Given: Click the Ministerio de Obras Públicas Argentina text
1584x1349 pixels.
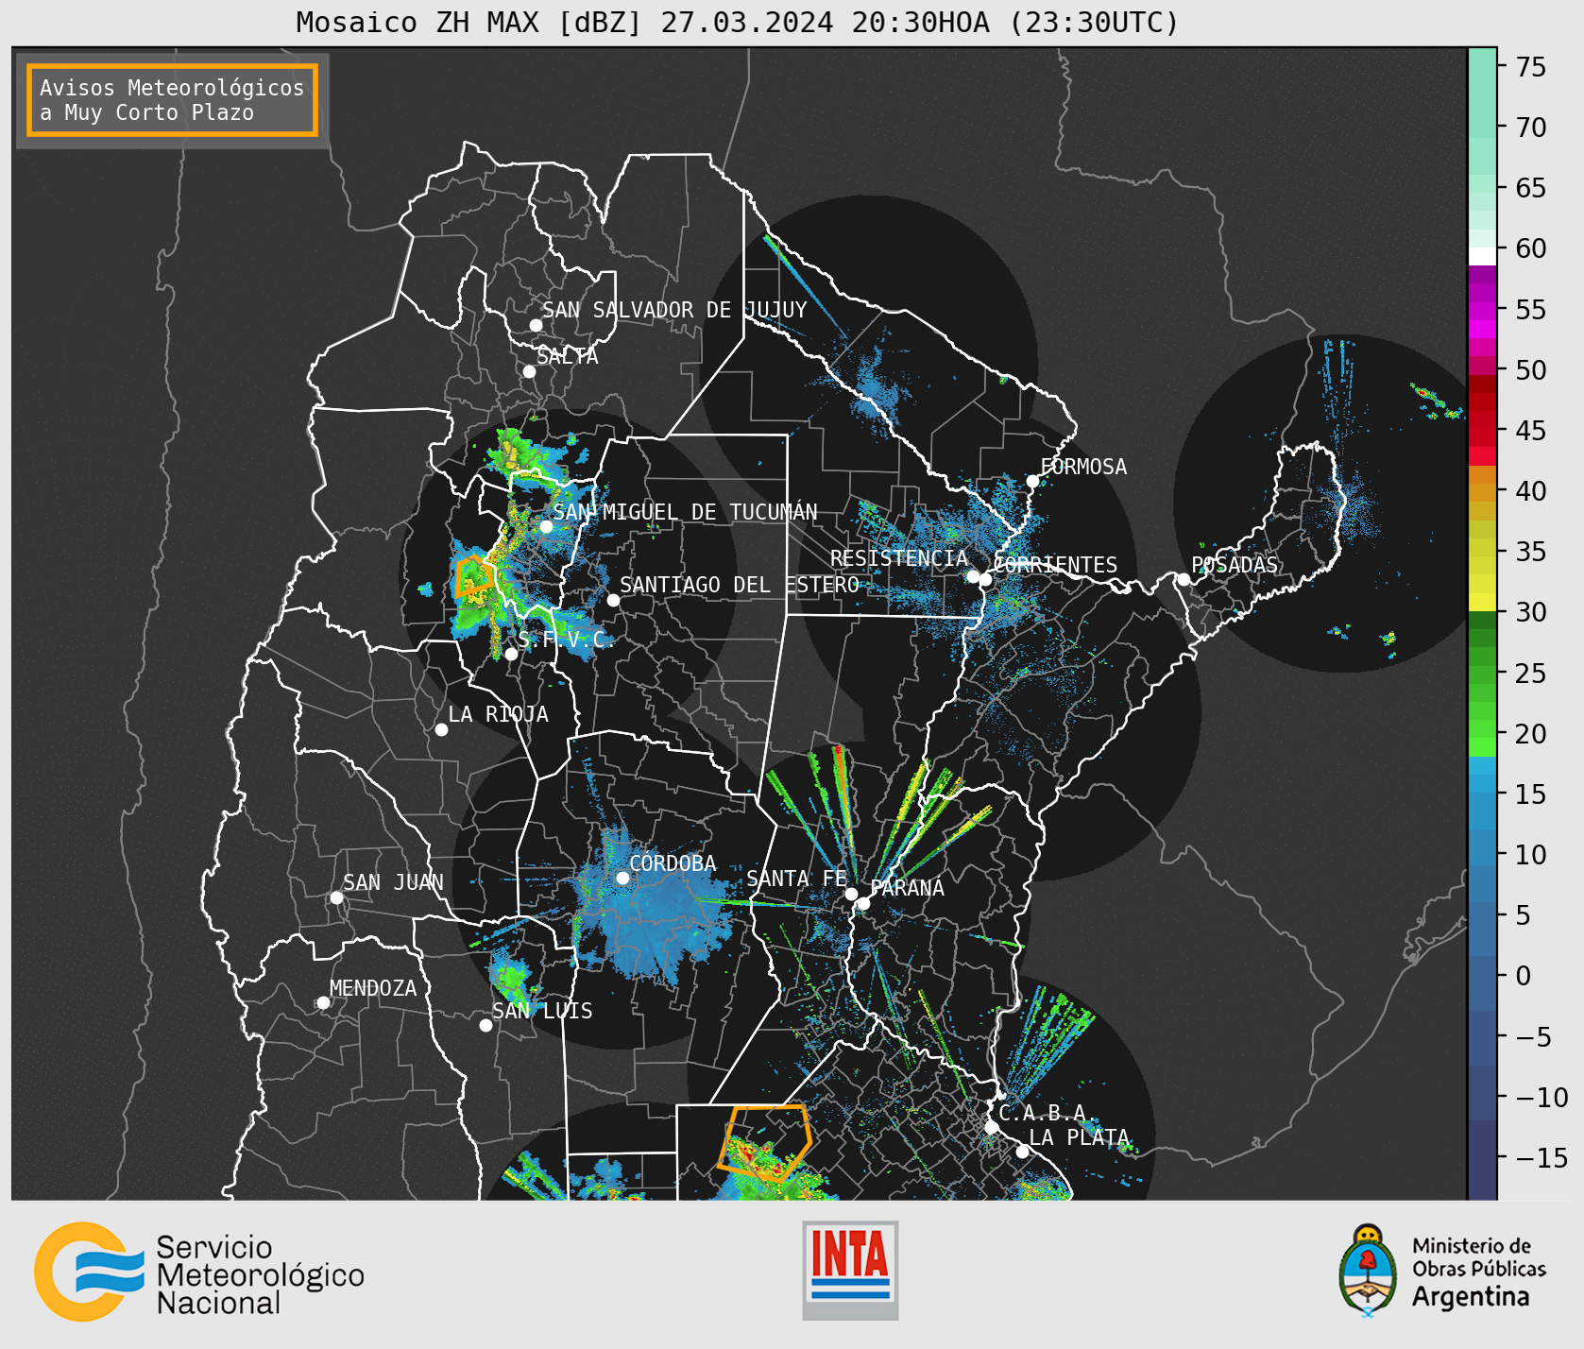Looking at the screenshot, I should click(1479, 1272).
